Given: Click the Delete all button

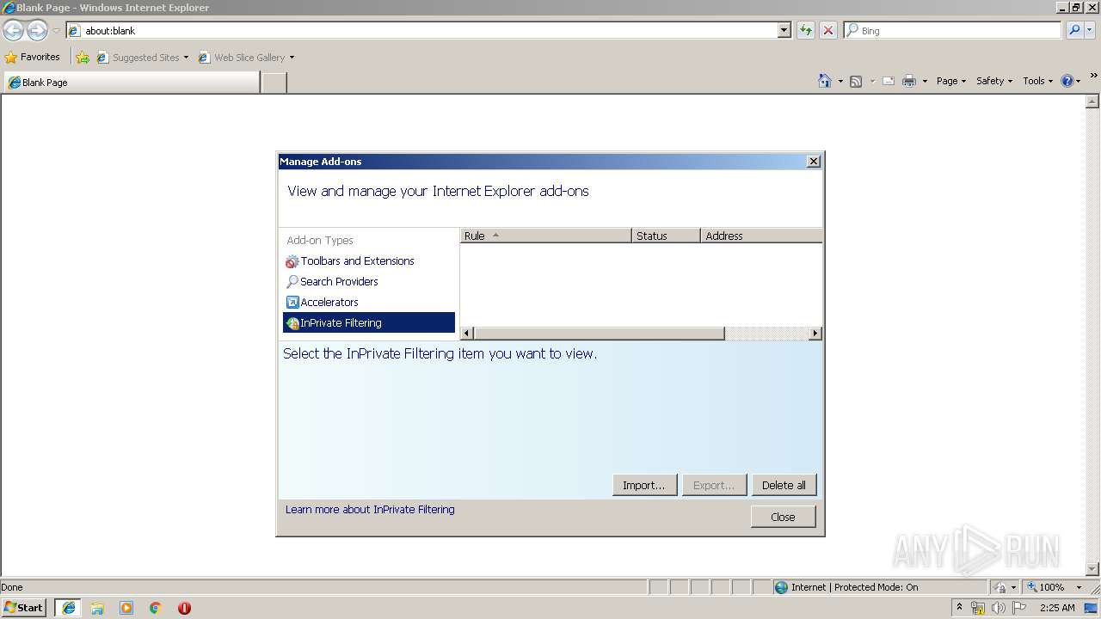Looking at the screenshot, I should coord(784,486).
